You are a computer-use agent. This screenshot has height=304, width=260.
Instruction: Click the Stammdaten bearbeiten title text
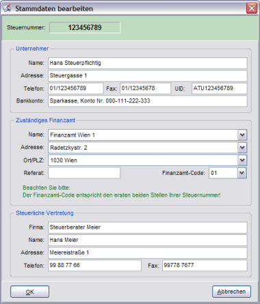[x=54, y=9]
